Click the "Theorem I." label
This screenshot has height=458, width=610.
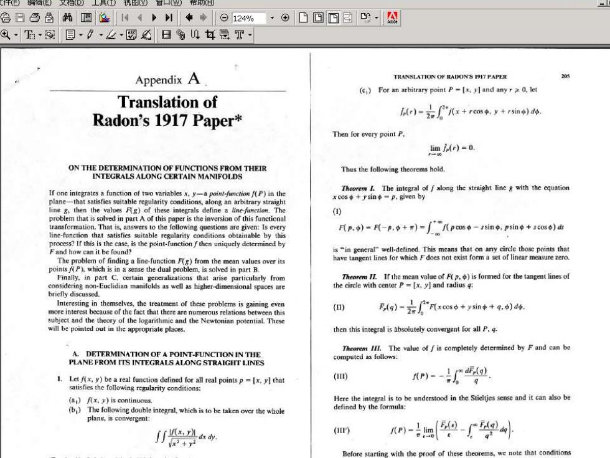[358, 188]
